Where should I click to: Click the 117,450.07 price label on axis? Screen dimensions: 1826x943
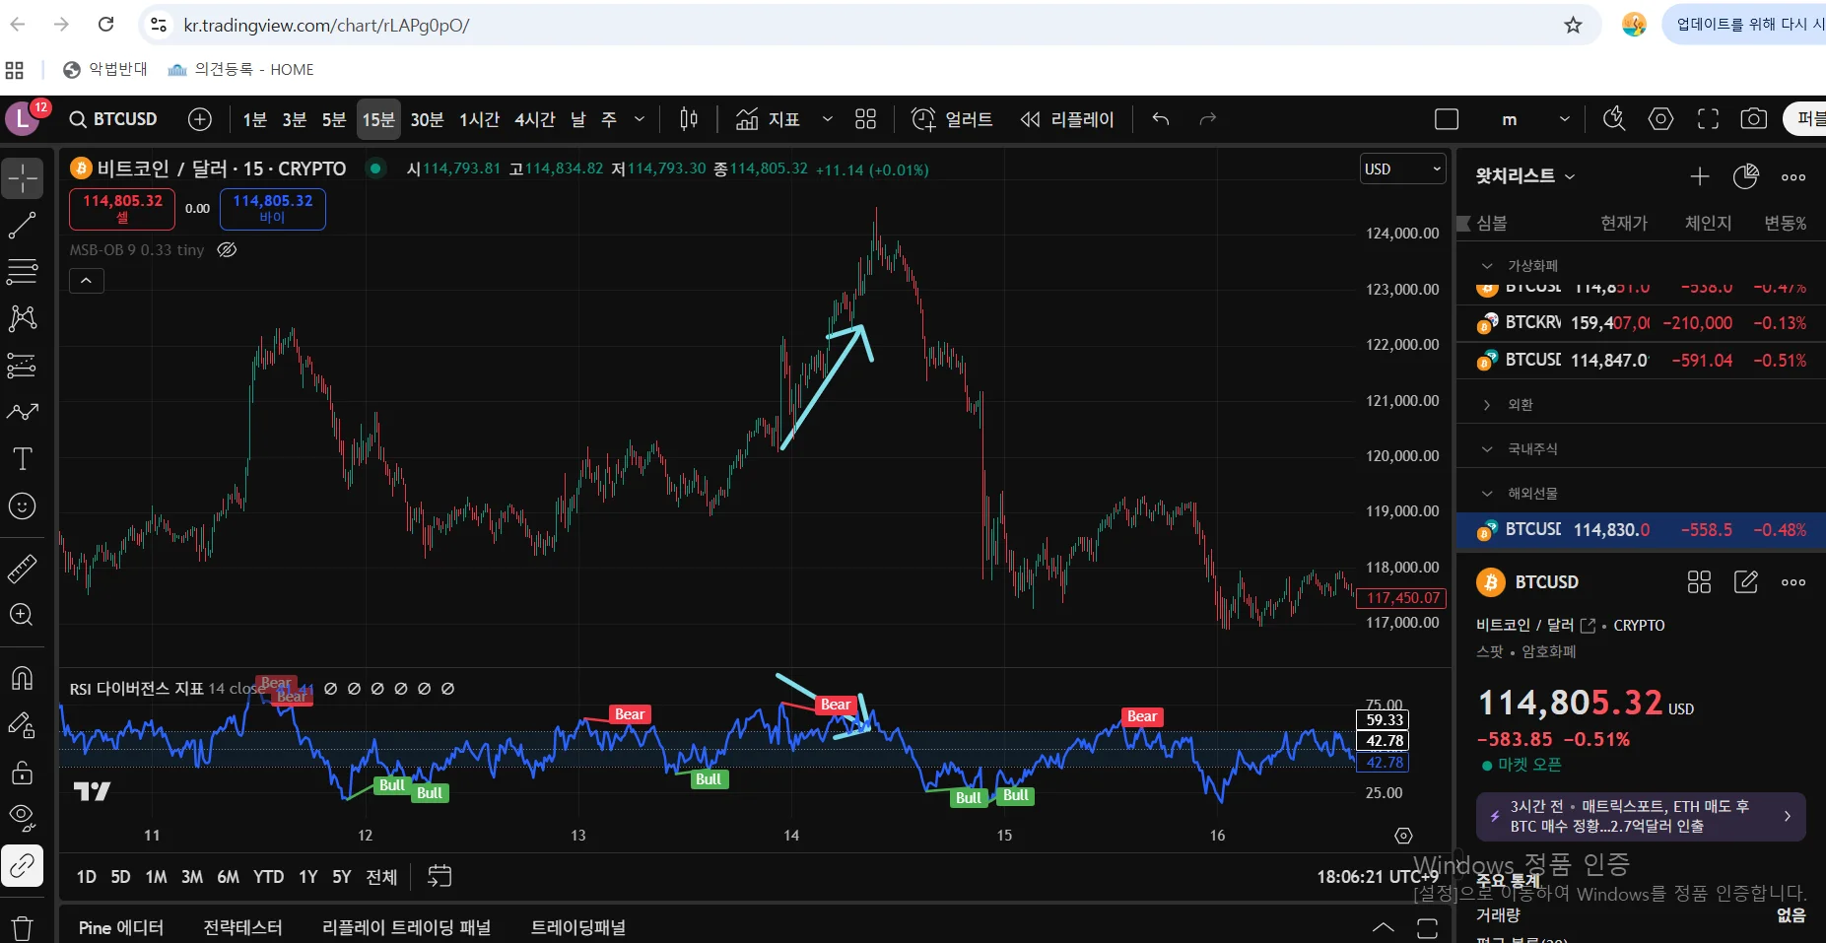pyautogui.click(x=1403, y=598)
